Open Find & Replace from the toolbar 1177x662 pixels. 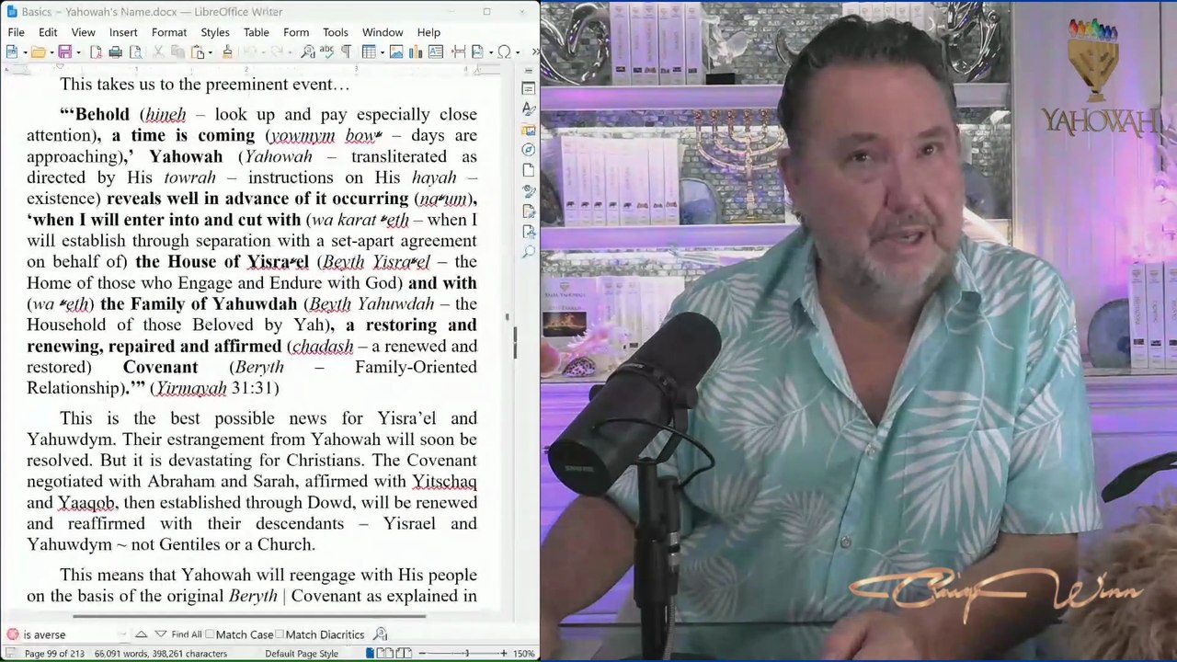pos(308,52)
